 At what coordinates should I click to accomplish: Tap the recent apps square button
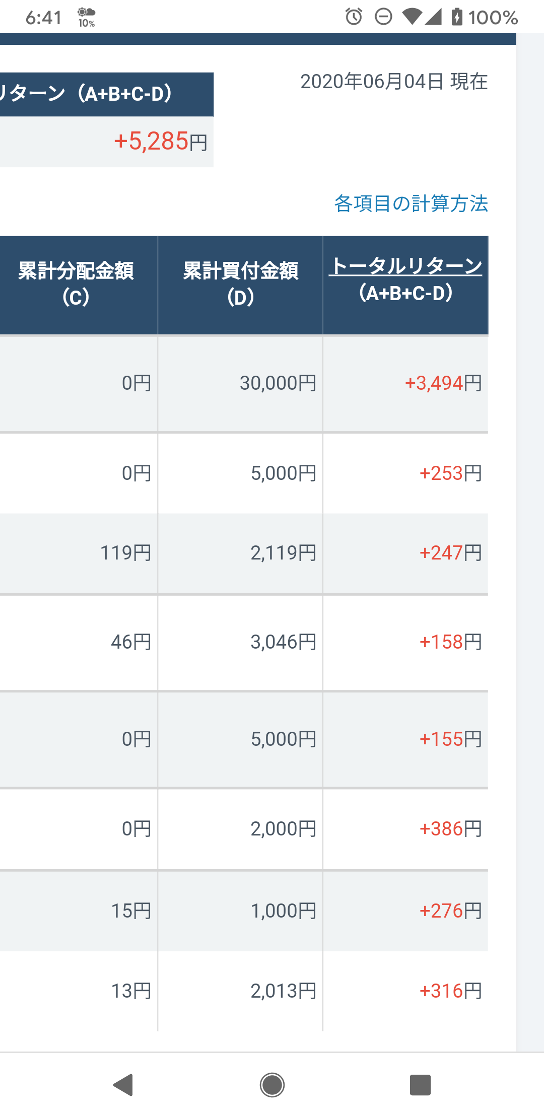[x=420, y=1085]
